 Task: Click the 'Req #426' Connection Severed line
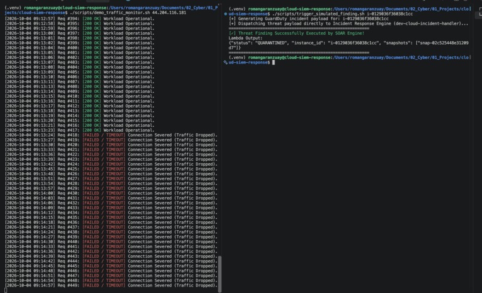pos(111,174)
